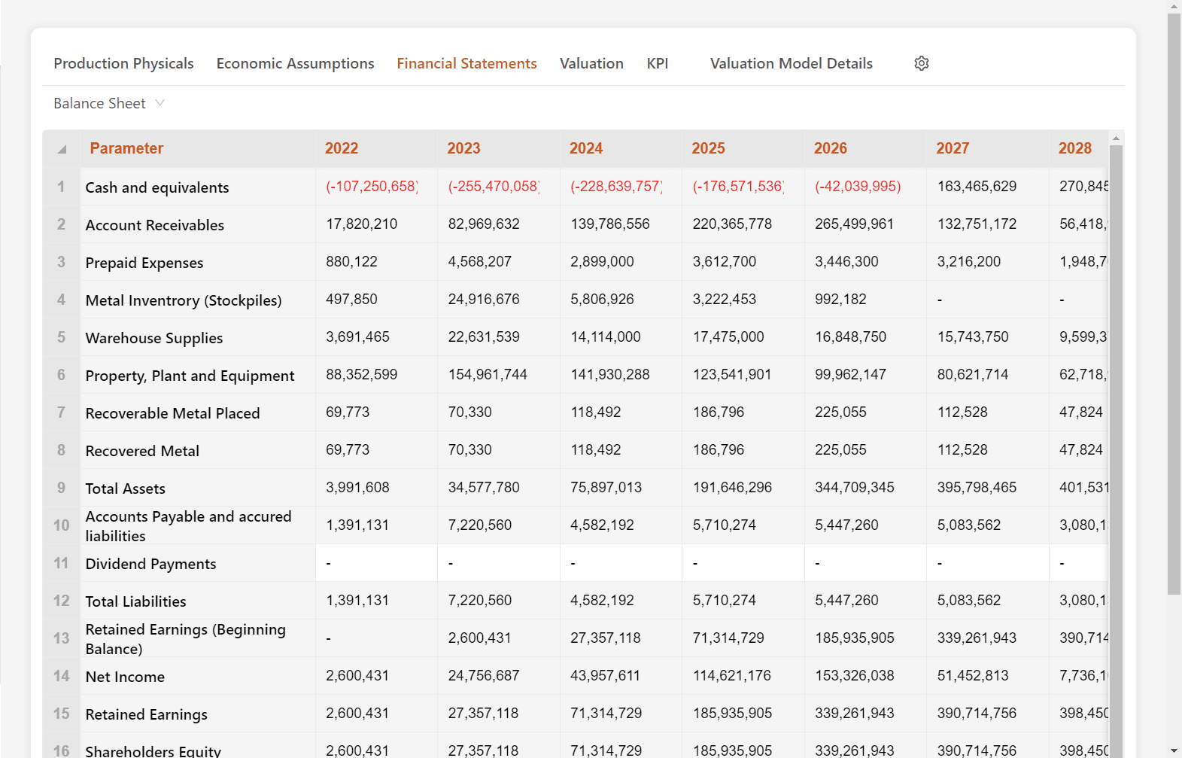The width and height of the screenshot is (1182, 758).
Task: Select the 2025 column header
Action: 708,148
